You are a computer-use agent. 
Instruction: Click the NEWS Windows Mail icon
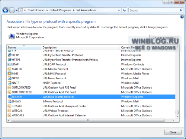(10, 78)
